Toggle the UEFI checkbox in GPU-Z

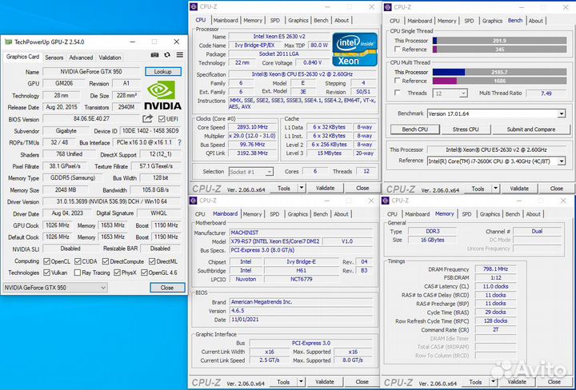point(162,119)
